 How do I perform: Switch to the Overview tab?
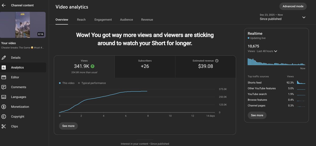coord(62,20)
